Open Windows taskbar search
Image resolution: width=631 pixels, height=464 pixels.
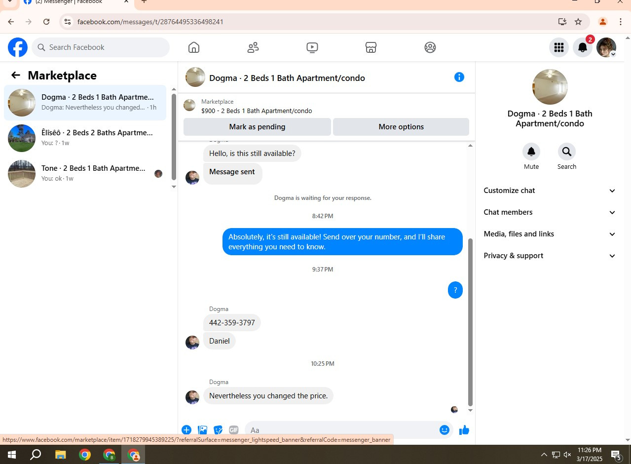36,455
